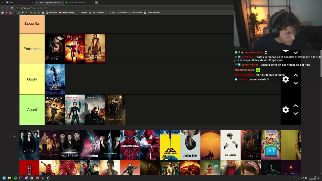Expand the Gestiones bookmarks folder
The height and width of the screenshot is (181, 322).
click(x=122, y=13)
